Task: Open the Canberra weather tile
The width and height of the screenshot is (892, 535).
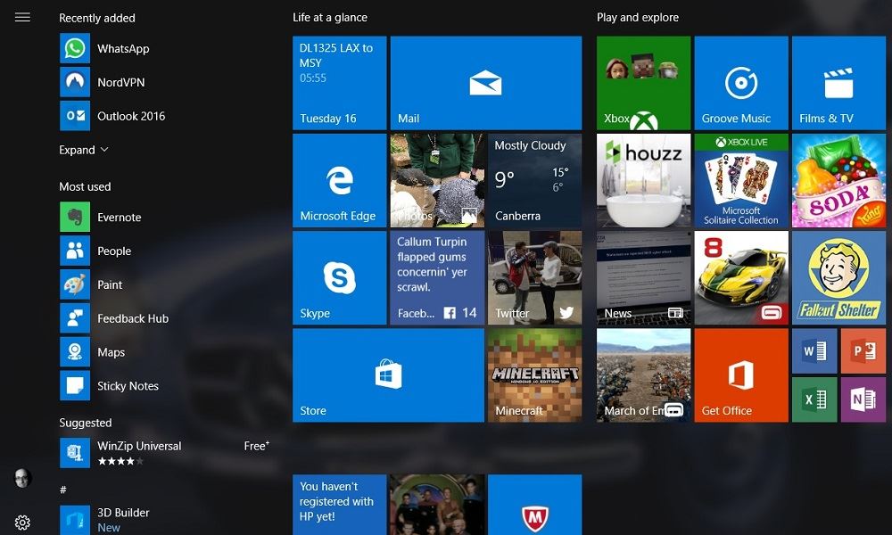Action: [534, 181]
